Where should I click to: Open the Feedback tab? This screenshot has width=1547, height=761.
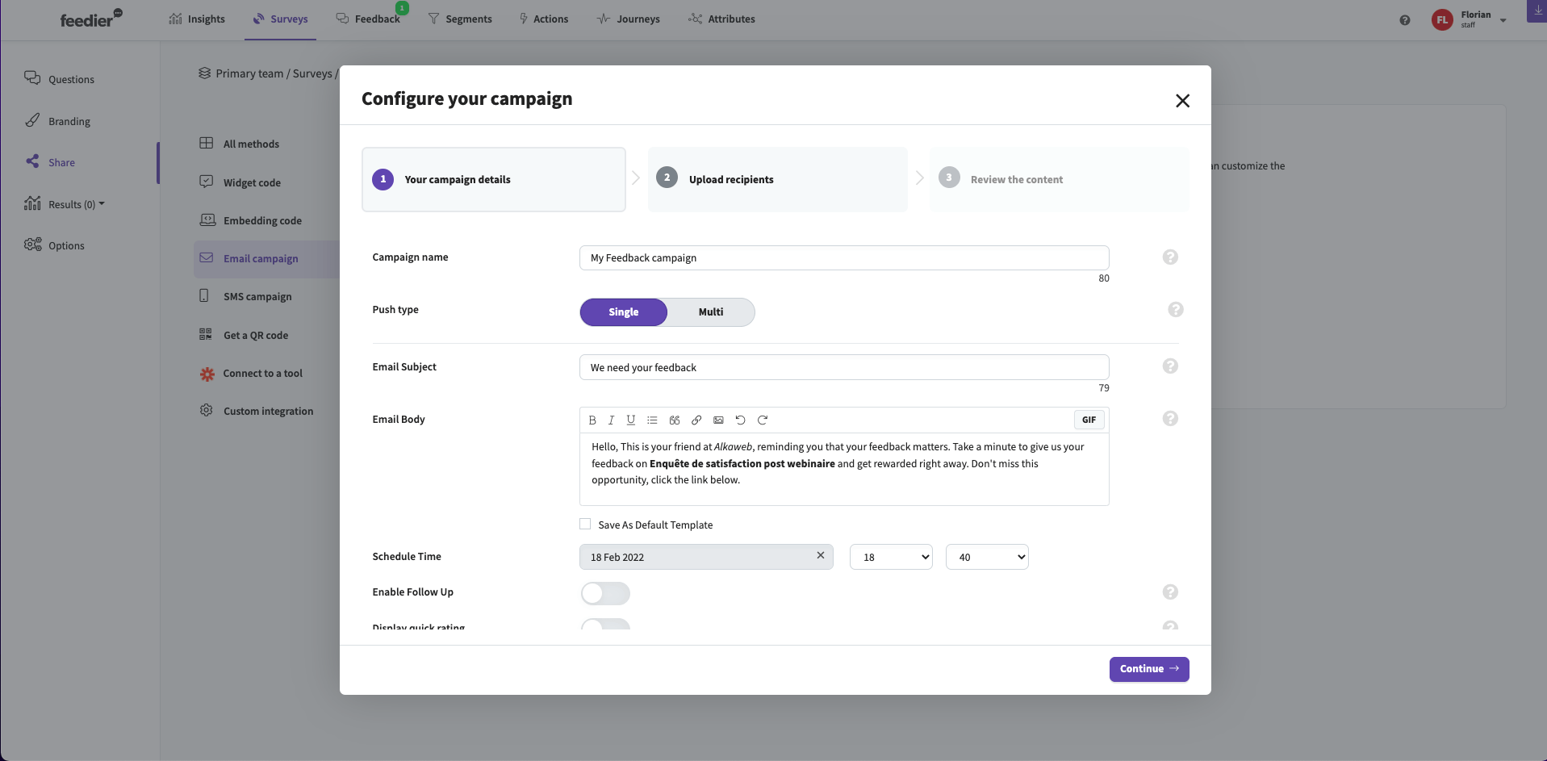click(368, 19)
